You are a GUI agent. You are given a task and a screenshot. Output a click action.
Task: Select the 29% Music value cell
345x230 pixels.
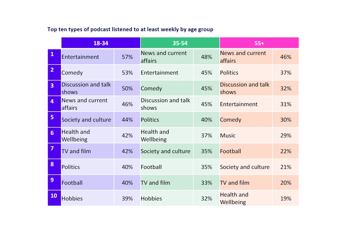point(286,135)
